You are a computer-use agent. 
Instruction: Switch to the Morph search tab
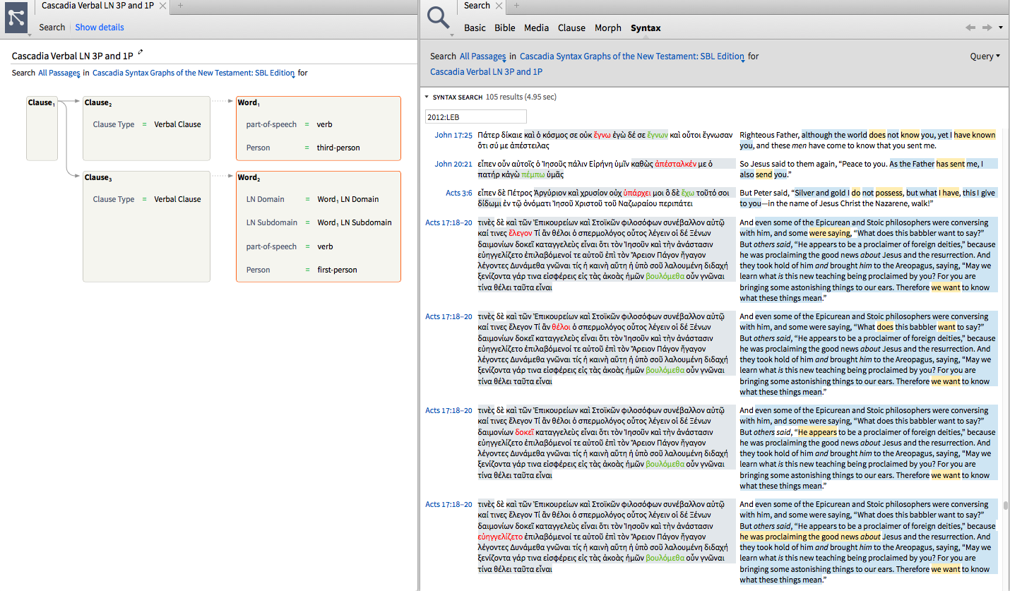pyautogui.click(x=607, y=28)
